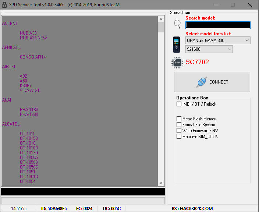The image size is (259, 212).
Task: Select OT-1050G in the list
Action: 29,167
